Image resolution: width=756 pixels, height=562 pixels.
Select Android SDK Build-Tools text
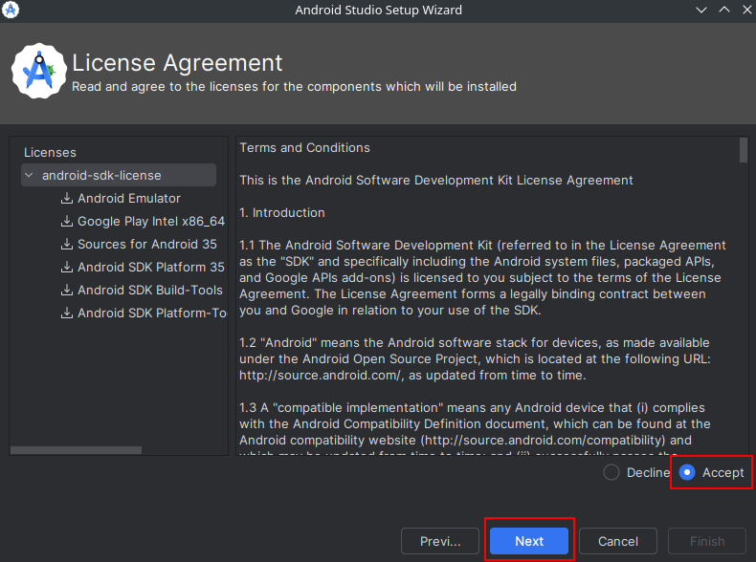pyautogui.click(x=150, y=290)
